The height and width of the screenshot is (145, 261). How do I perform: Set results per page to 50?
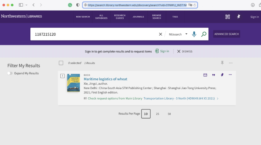(x=169, y=114)
